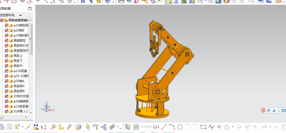Image resolution: width=286 pixels, height=133 pixels.
Task: Toggle the φ20轴A component checkbox
Action: coord(7,81)
